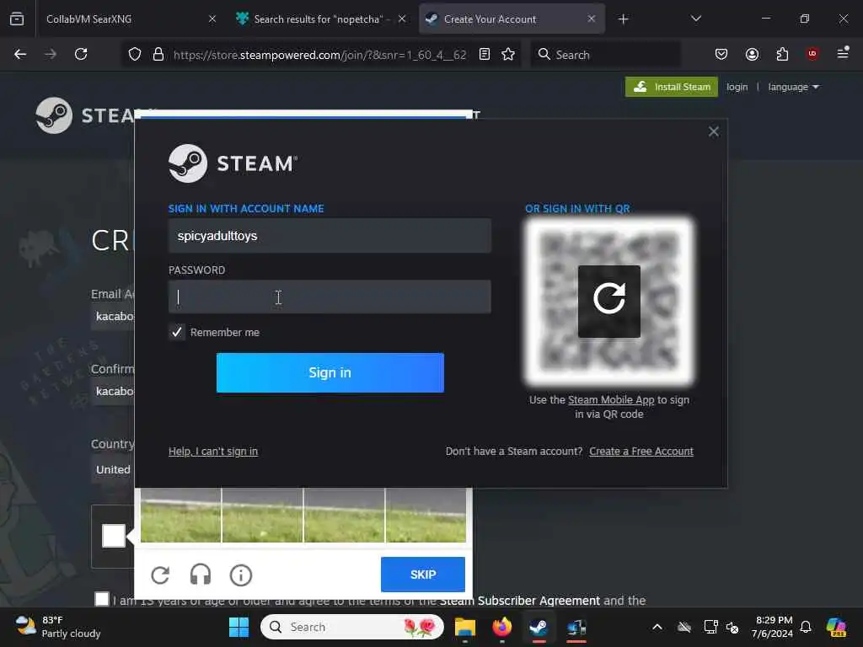Open uBlock Origin extension icon
The width and height of the screenshot is (863, 647).
pos(812,53)
